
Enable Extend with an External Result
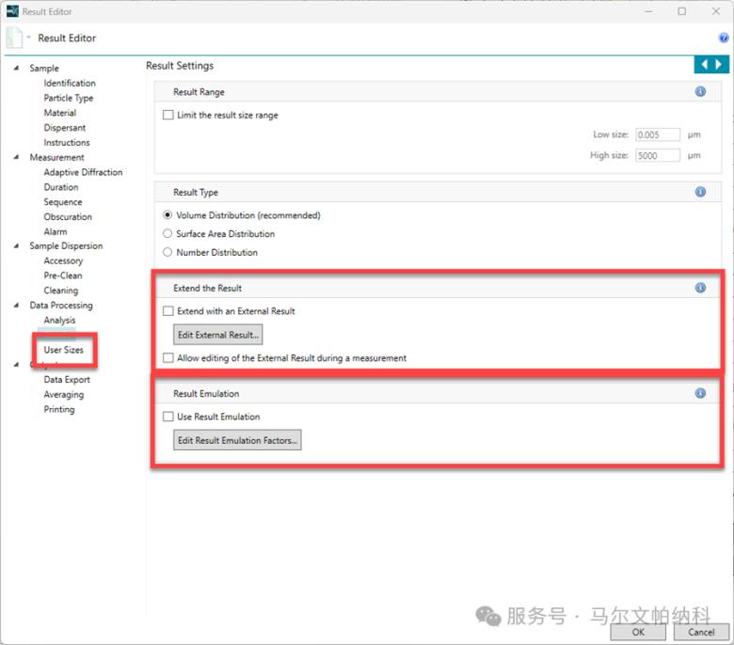point(168,311)
